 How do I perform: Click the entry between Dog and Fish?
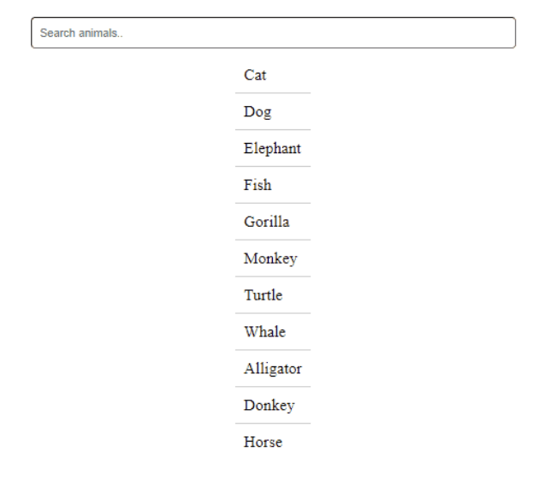[272, 149]
